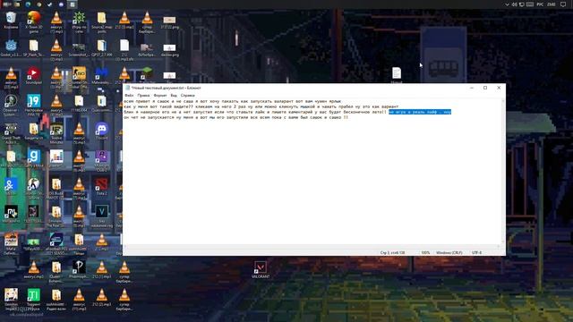Click the line and column status indicator

(392, 252)
